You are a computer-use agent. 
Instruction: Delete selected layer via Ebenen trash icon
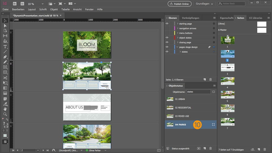[210, 80]
